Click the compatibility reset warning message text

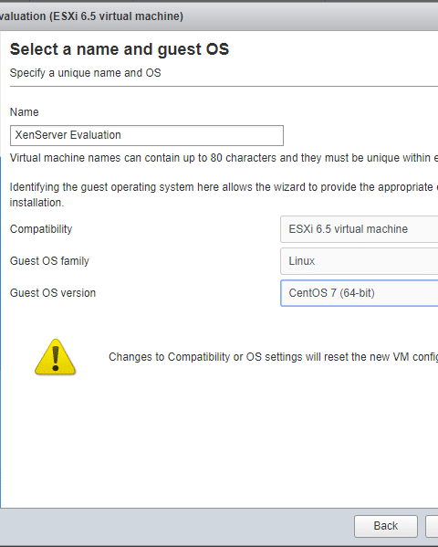click(x=273, y=357)
